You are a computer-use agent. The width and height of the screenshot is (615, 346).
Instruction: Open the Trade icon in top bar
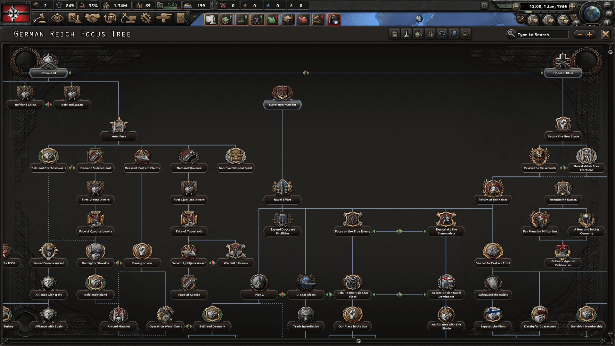pyautogui.click(x=110, y=19)
